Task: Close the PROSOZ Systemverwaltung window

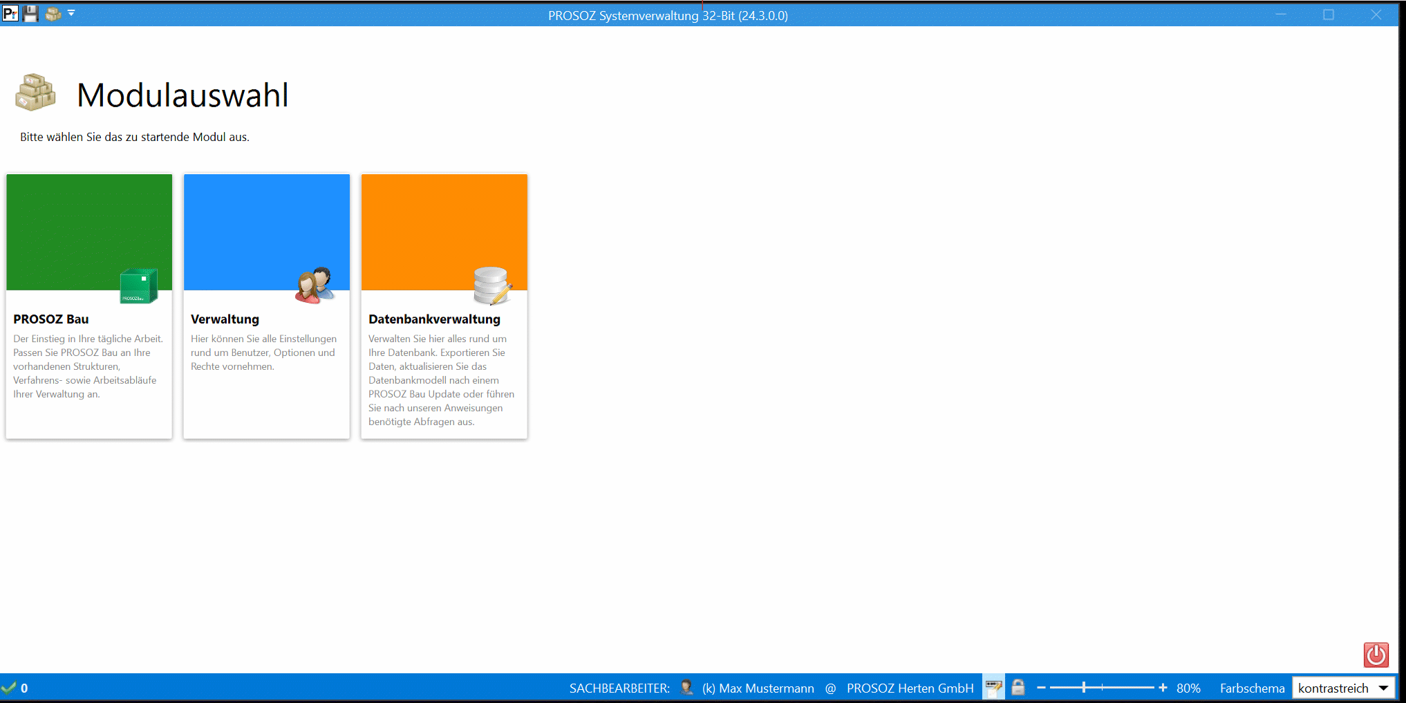Action: pos(1376,15)
